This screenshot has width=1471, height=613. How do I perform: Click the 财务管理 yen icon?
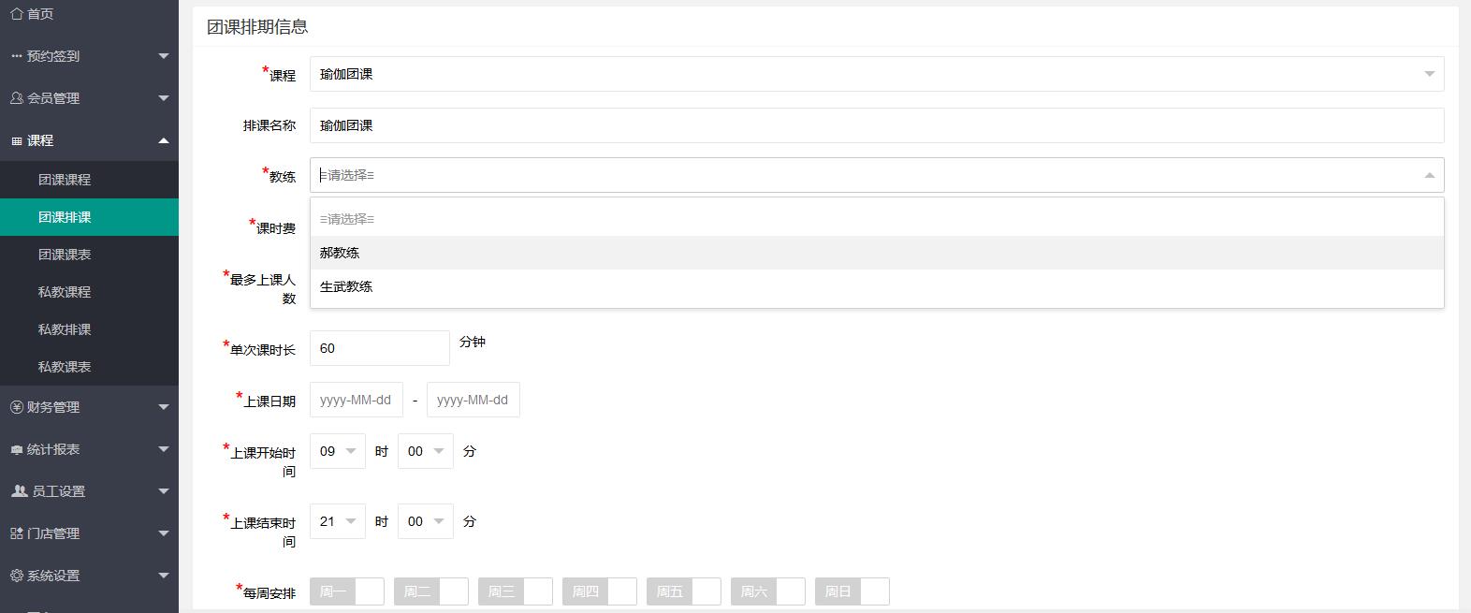pyautogui.click(x=17, y=407)
